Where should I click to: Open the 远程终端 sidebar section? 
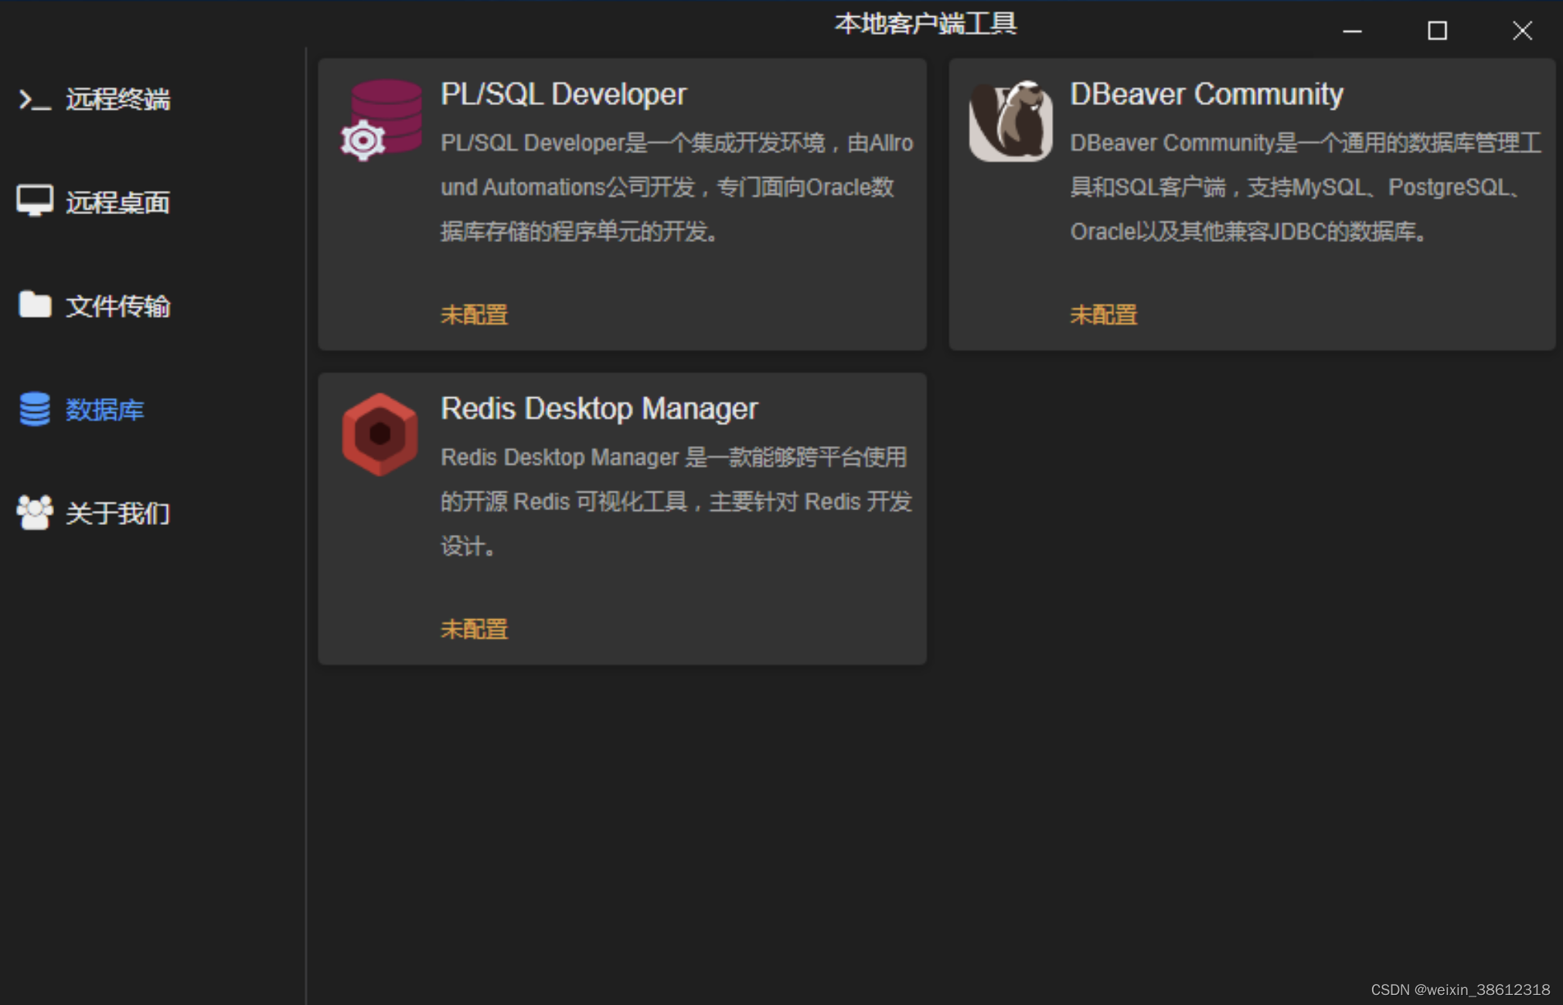point(117,100)
